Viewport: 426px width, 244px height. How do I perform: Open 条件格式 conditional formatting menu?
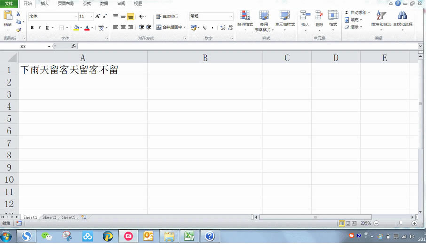click(x=245, y=20)
